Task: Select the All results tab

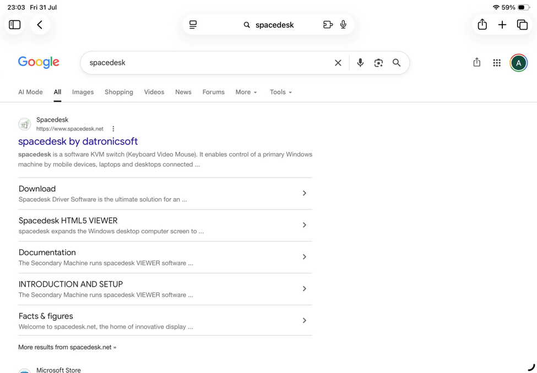Action: pos(57,92)
